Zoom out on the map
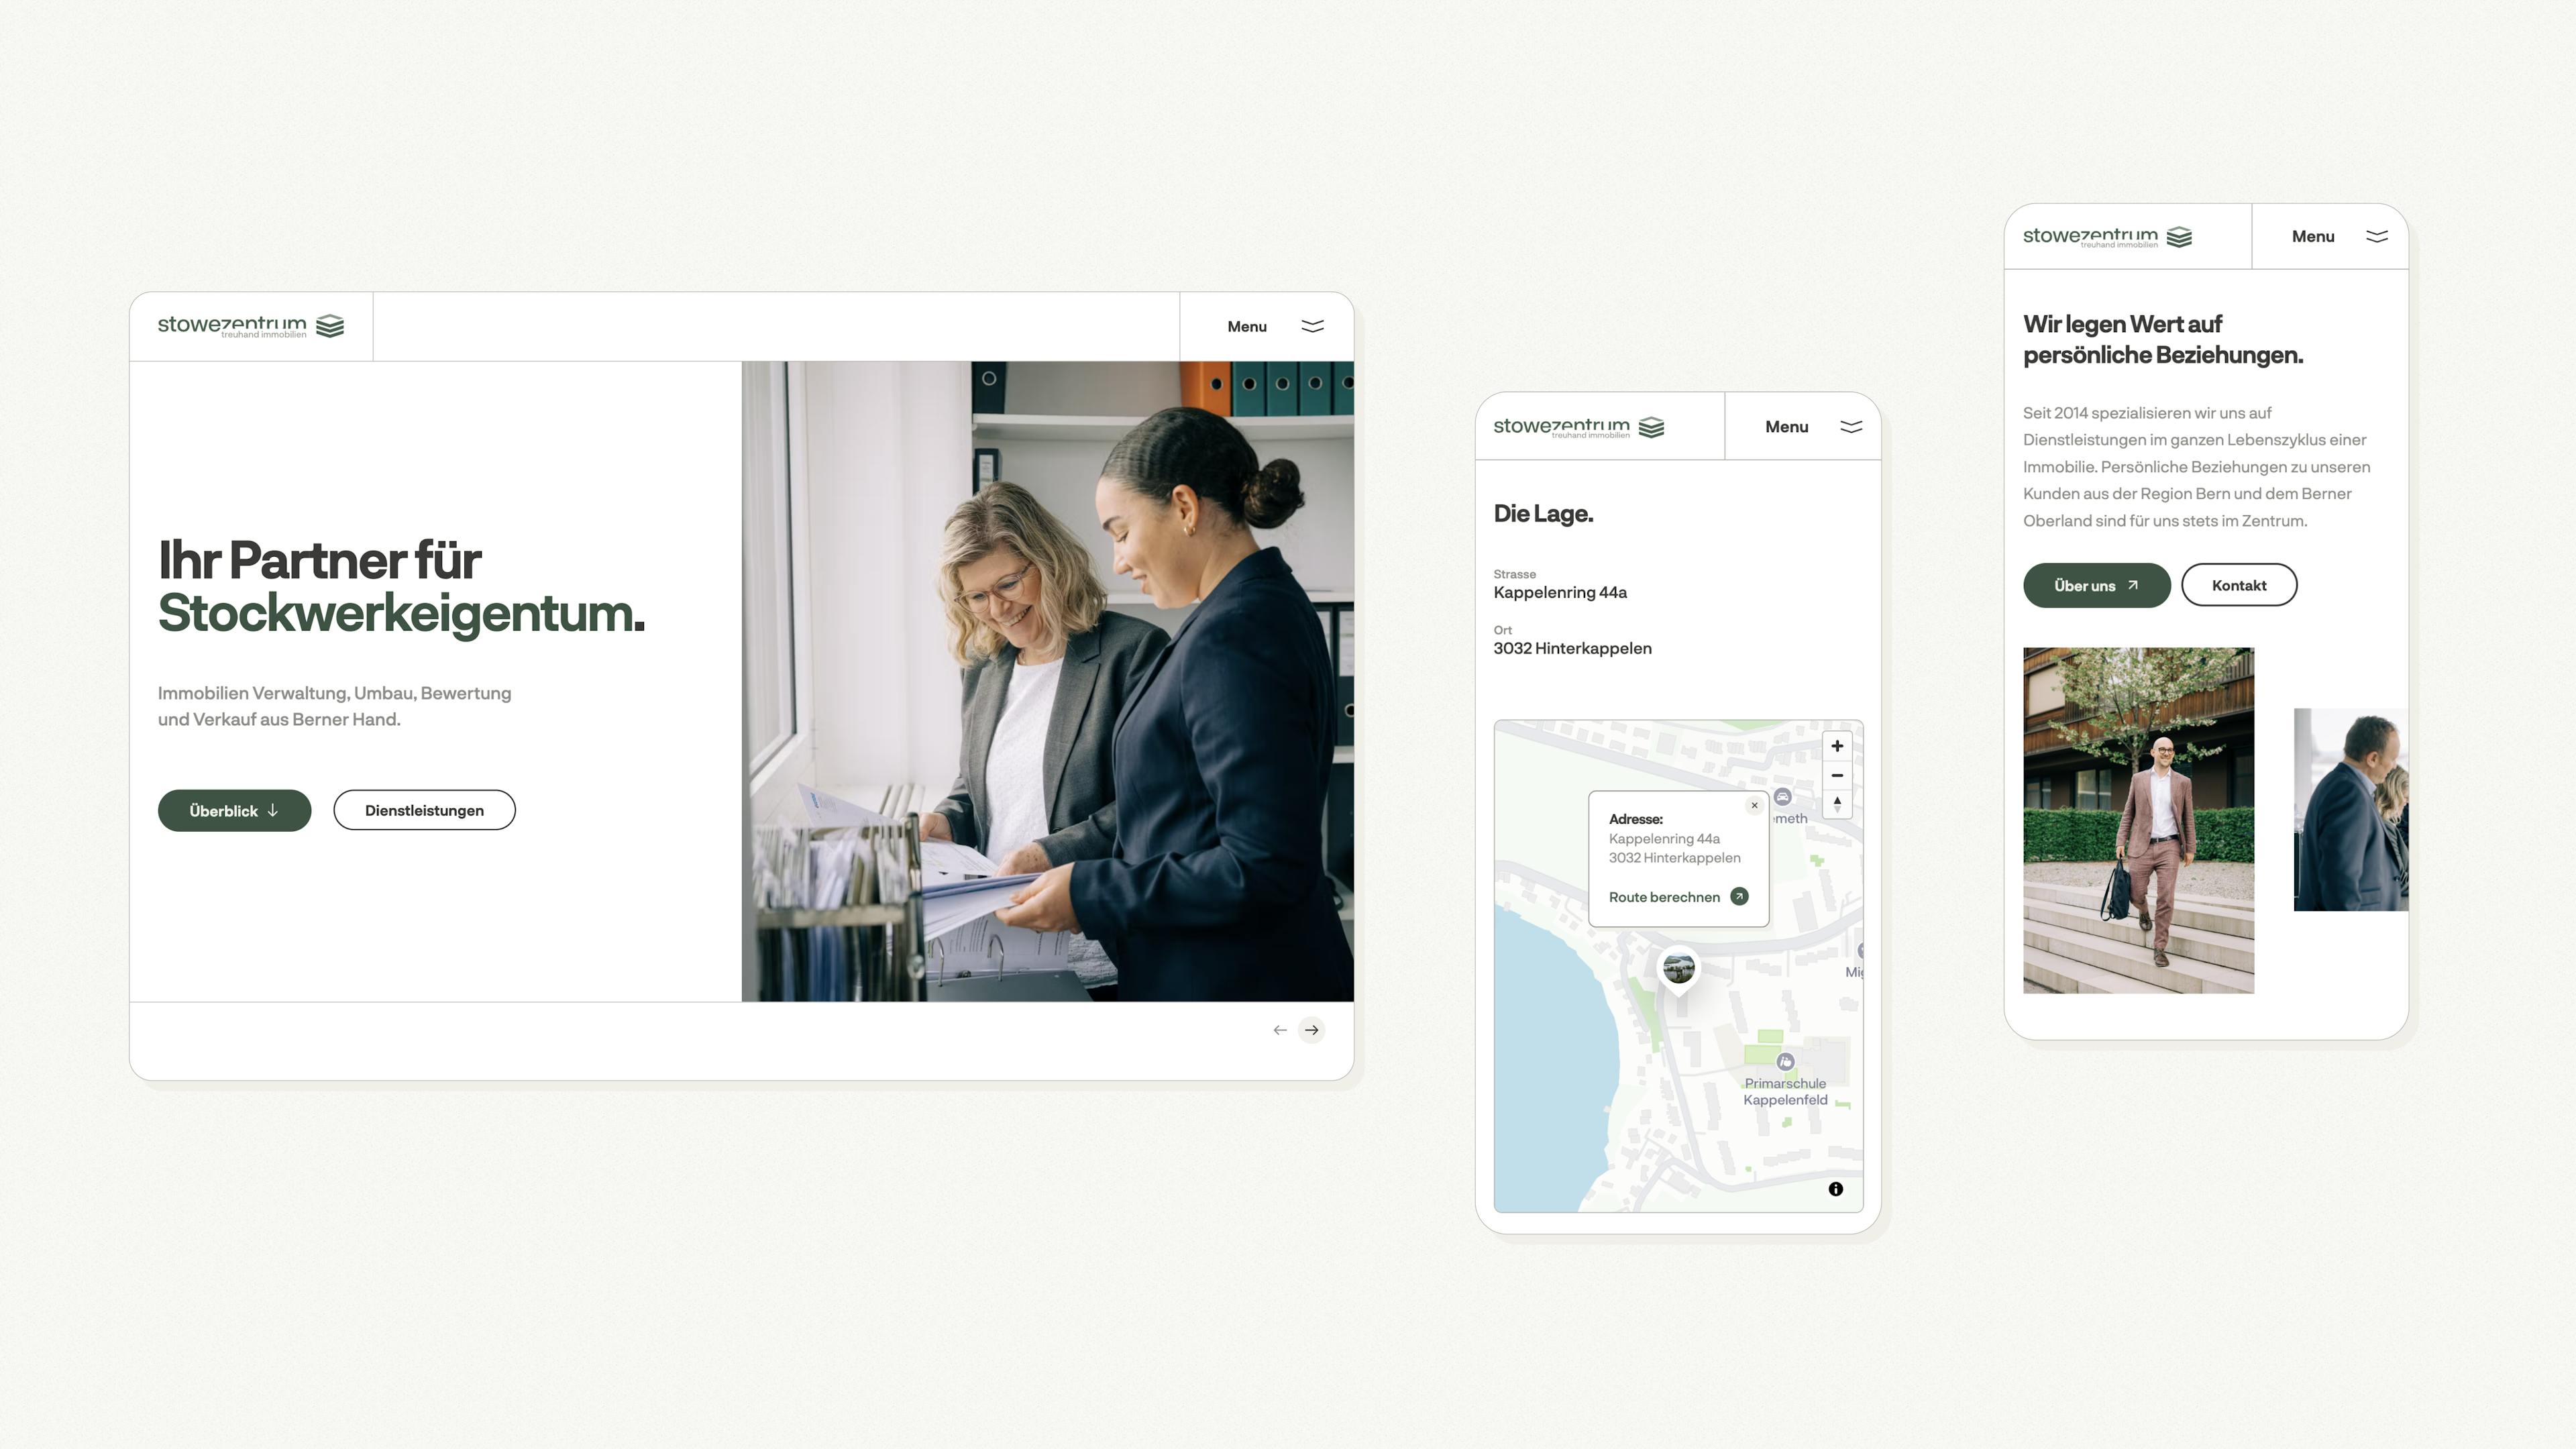Image resolution: width=2576 pixels, height=1449 pixels. pos(1836,775)
